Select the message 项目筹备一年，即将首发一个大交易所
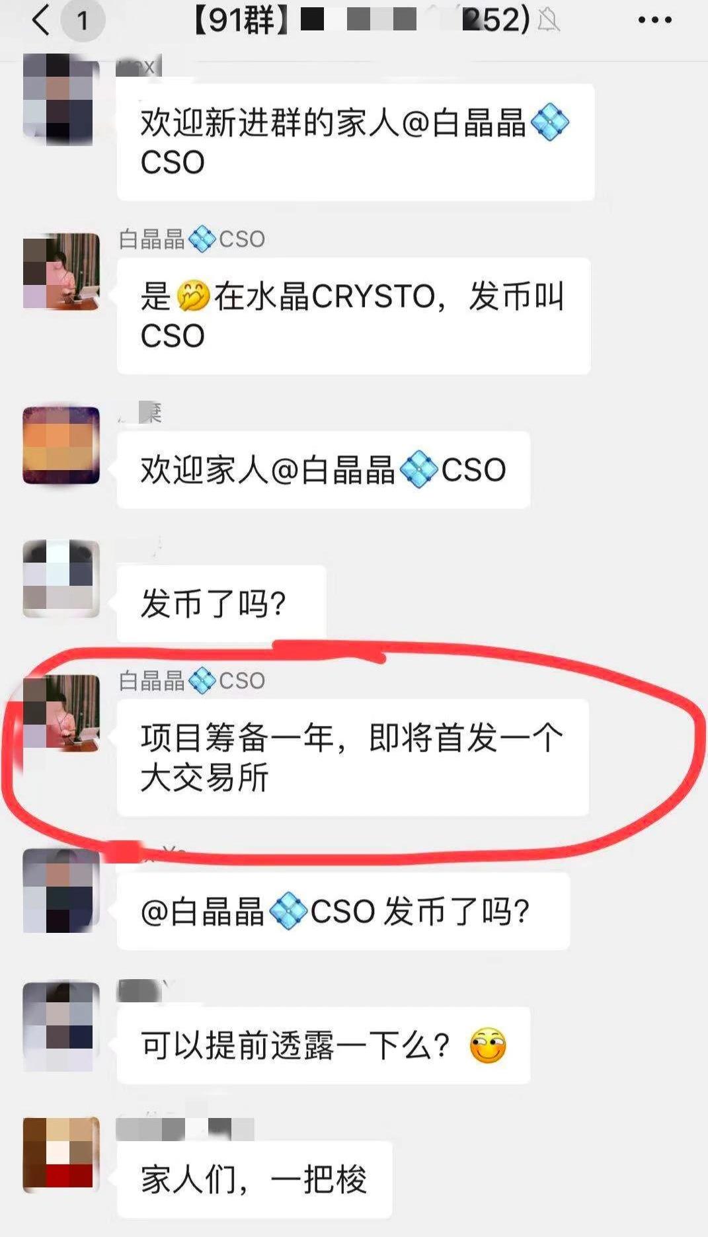The width and height of the screenshot is (708, 1237). (352, 758)
